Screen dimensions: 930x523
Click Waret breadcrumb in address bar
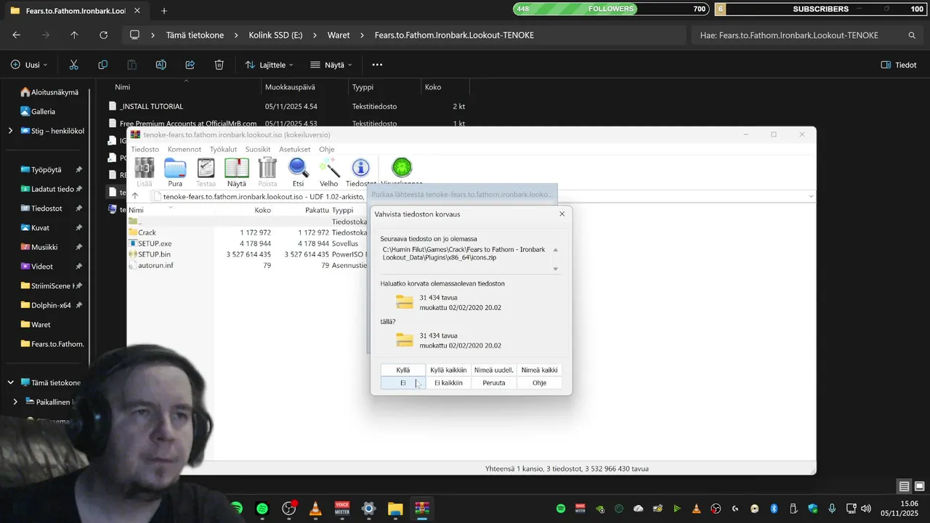(339, 35)
